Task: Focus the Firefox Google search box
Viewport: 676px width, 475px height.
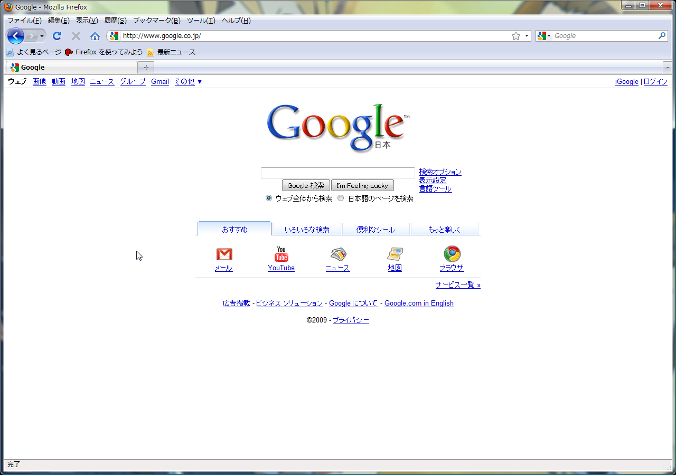Action: (x=605, y=36)
